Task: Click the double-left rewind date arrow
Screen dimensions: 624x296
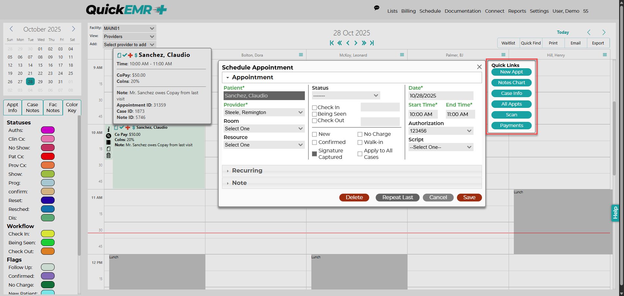Action: (340, 43)
